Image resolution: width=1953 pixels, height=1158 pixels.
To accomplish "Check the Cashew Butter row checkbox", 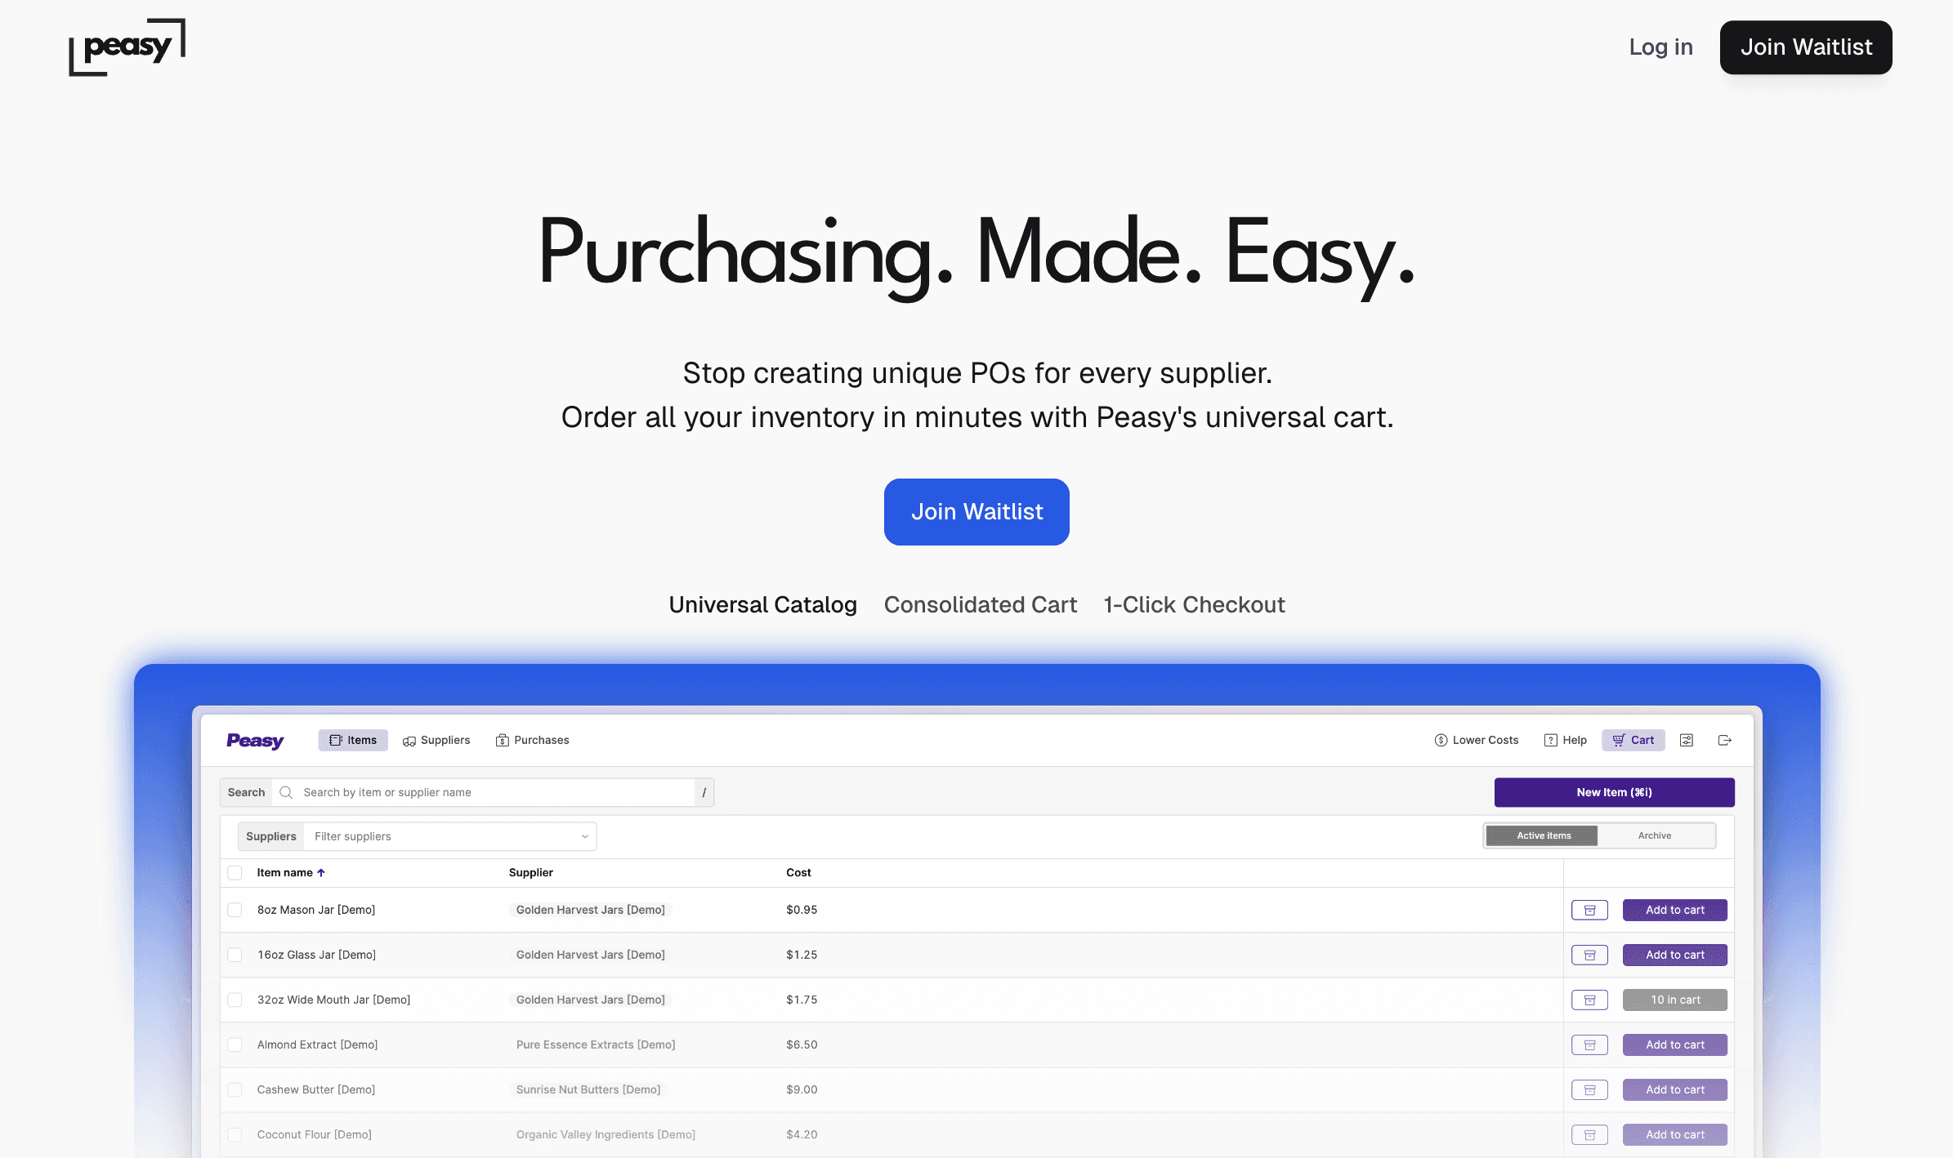I will coord(235,1089).
